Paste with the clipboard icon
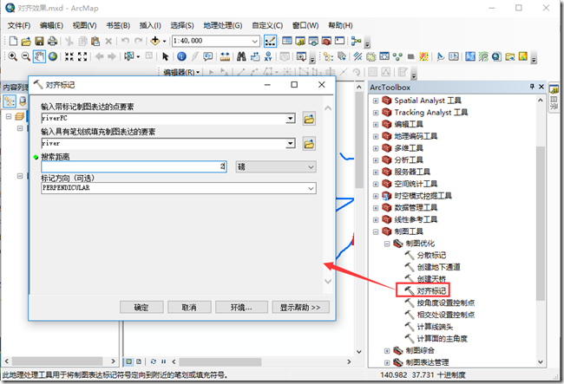The height and width of the screenshot is (384, 564). coord(95,41)
